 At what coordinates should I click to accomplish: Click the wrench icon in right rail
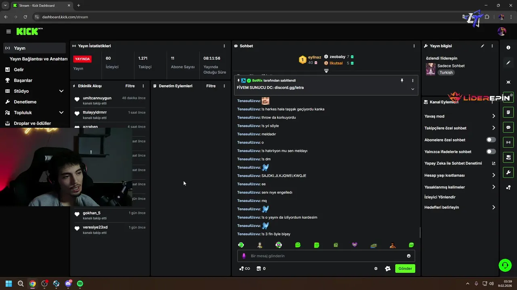508,172
